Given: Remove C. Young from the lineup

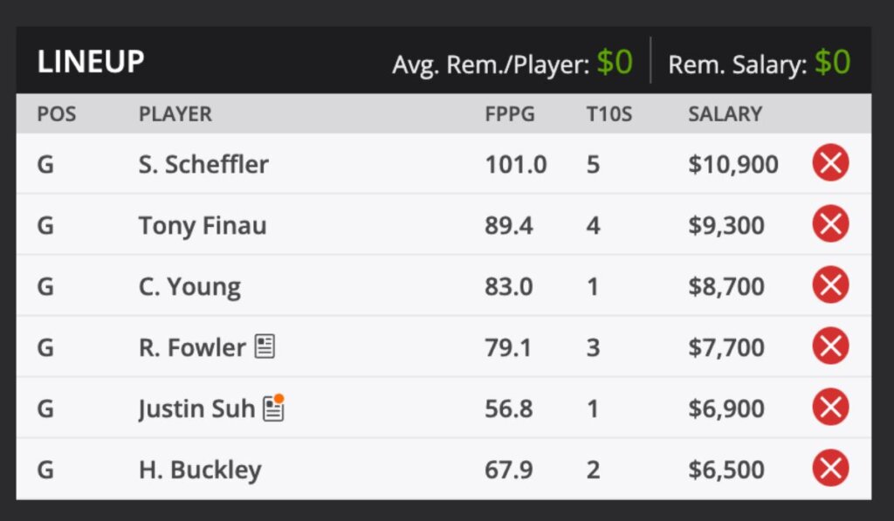Looking at the screenshot, I should click(830, 285).
